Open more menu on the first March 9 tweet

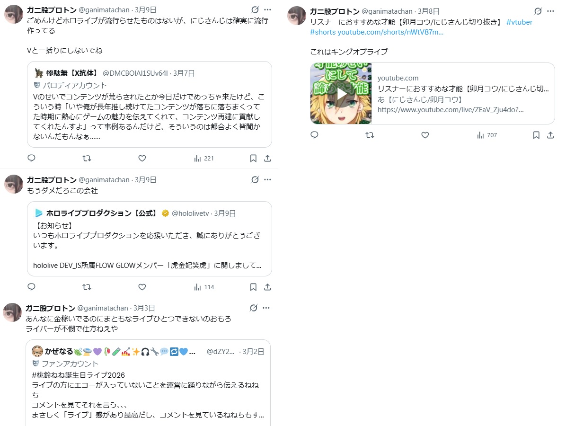(x=267, y=10)
